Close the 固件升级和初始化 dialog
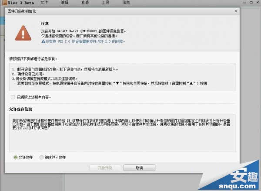The width and height of the screenshot is (261, 191). tap(236, 11)
